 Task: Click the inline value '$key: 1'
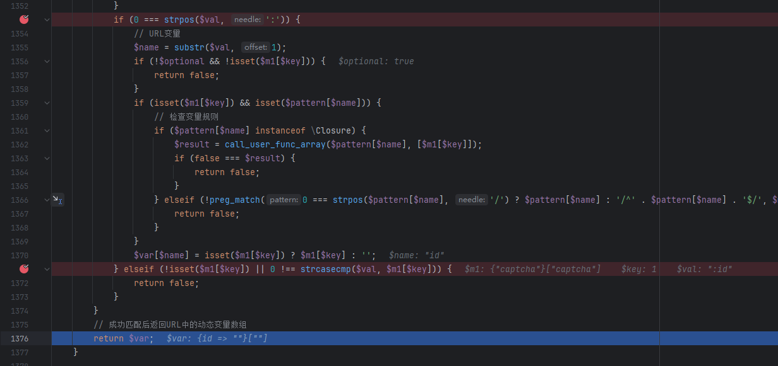coord(639,269)
